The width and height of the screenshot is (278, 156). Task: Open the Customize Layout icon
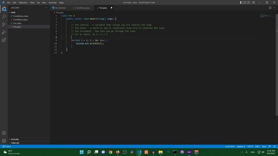[254, 3]
